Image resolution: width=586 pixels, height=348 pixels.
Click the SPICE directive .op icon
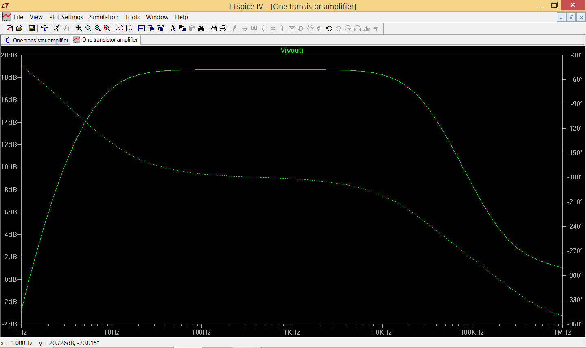coord(376,28)
